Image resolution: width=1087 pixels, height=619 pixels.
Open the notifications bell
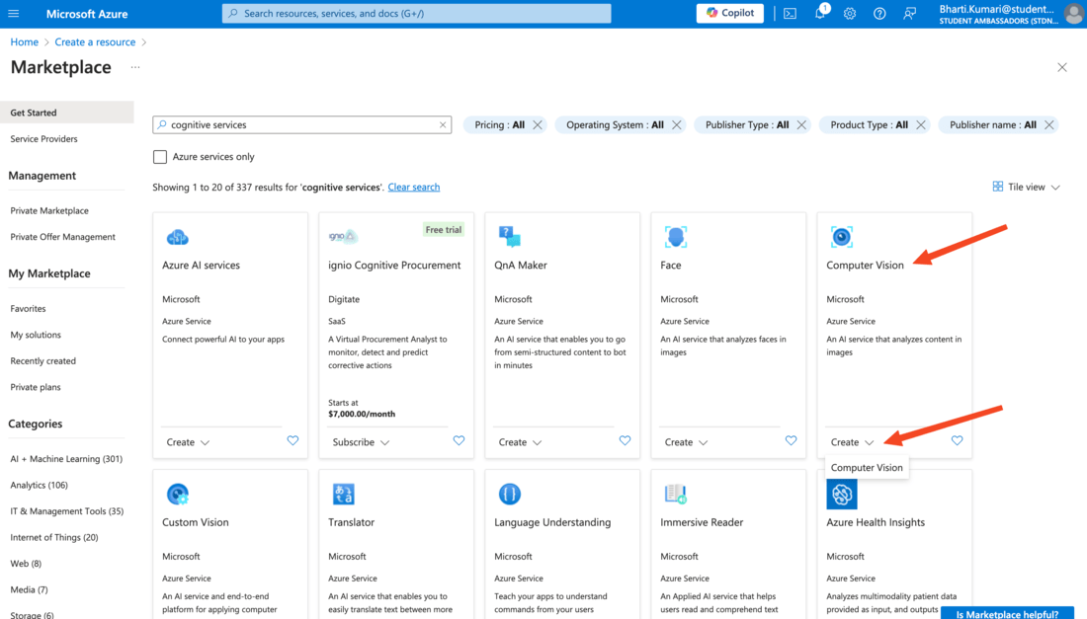[x=820, y=13]
